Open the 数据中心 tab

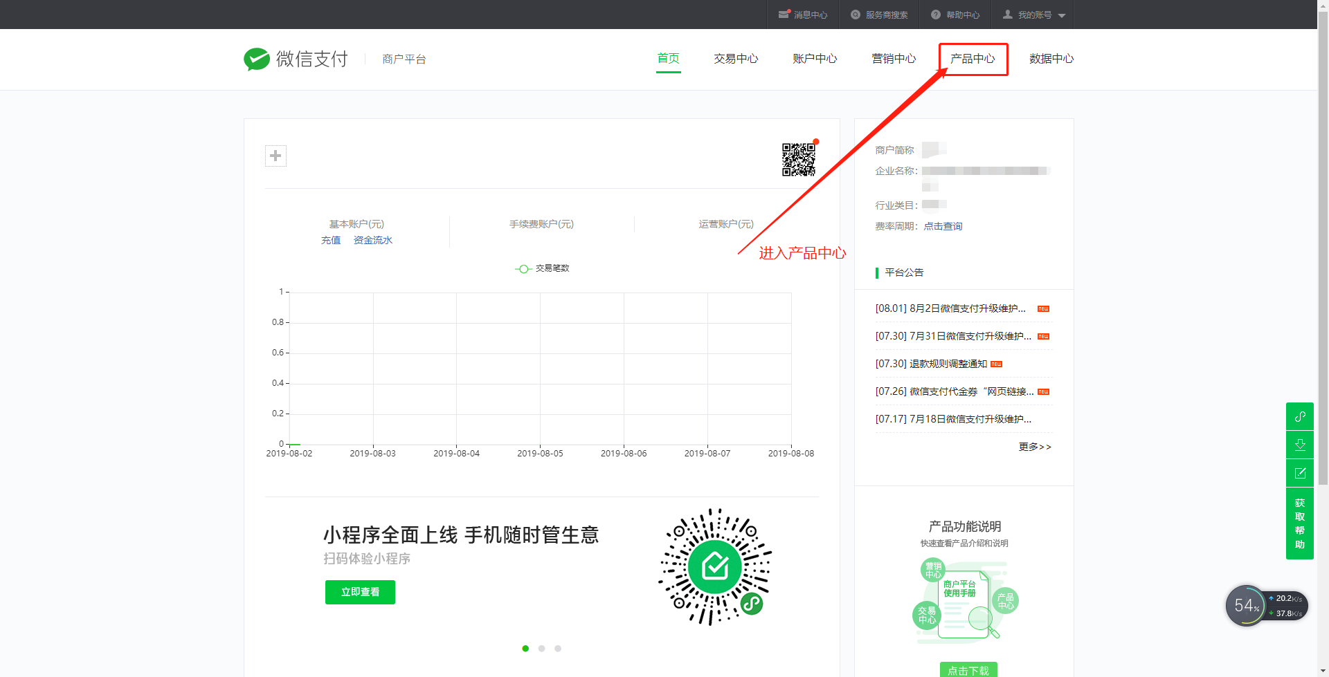click(1051, 59)
